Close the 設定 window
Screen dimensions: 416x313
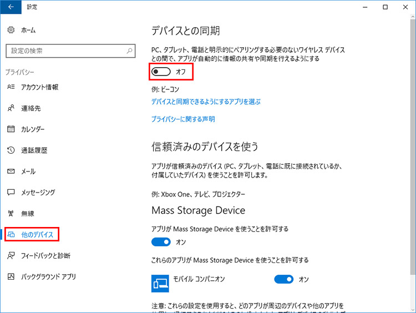[405, 7]
